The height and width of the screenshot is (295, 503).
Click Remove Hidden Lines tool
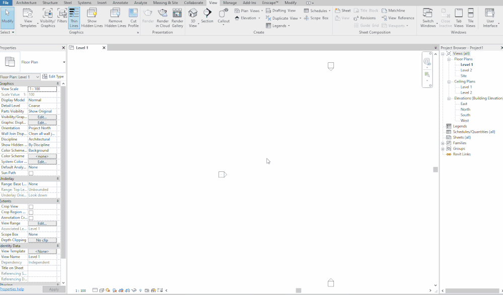point(115,18)
